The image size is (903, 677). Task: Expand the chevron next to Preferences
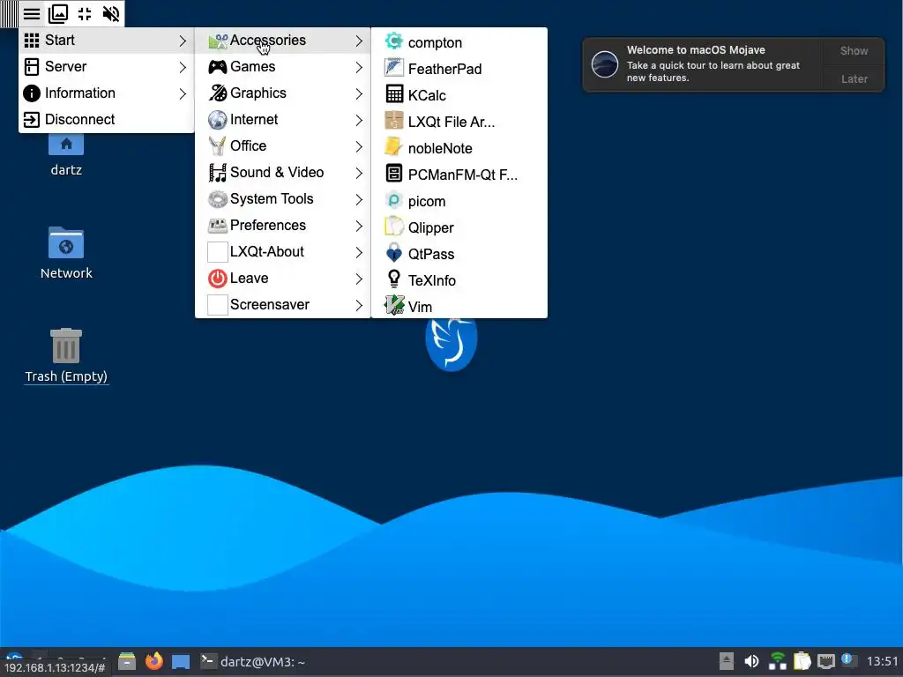[x=359, y=227]
